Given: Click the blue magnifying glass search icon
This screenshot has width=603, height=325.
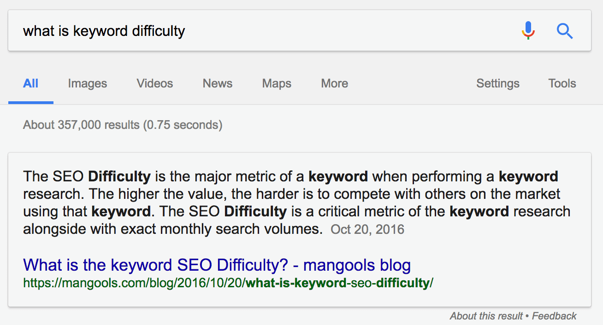Looking at the screenshot, I should click(565, 31).
